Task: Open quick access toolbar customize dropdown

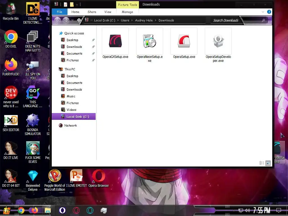Action: [77, 4]
